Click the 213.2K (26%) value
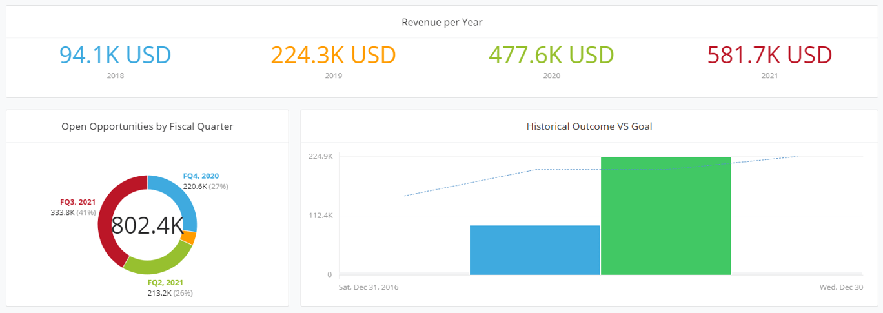The width and height of the screenshot is (883, 313). tap(170, 293)
